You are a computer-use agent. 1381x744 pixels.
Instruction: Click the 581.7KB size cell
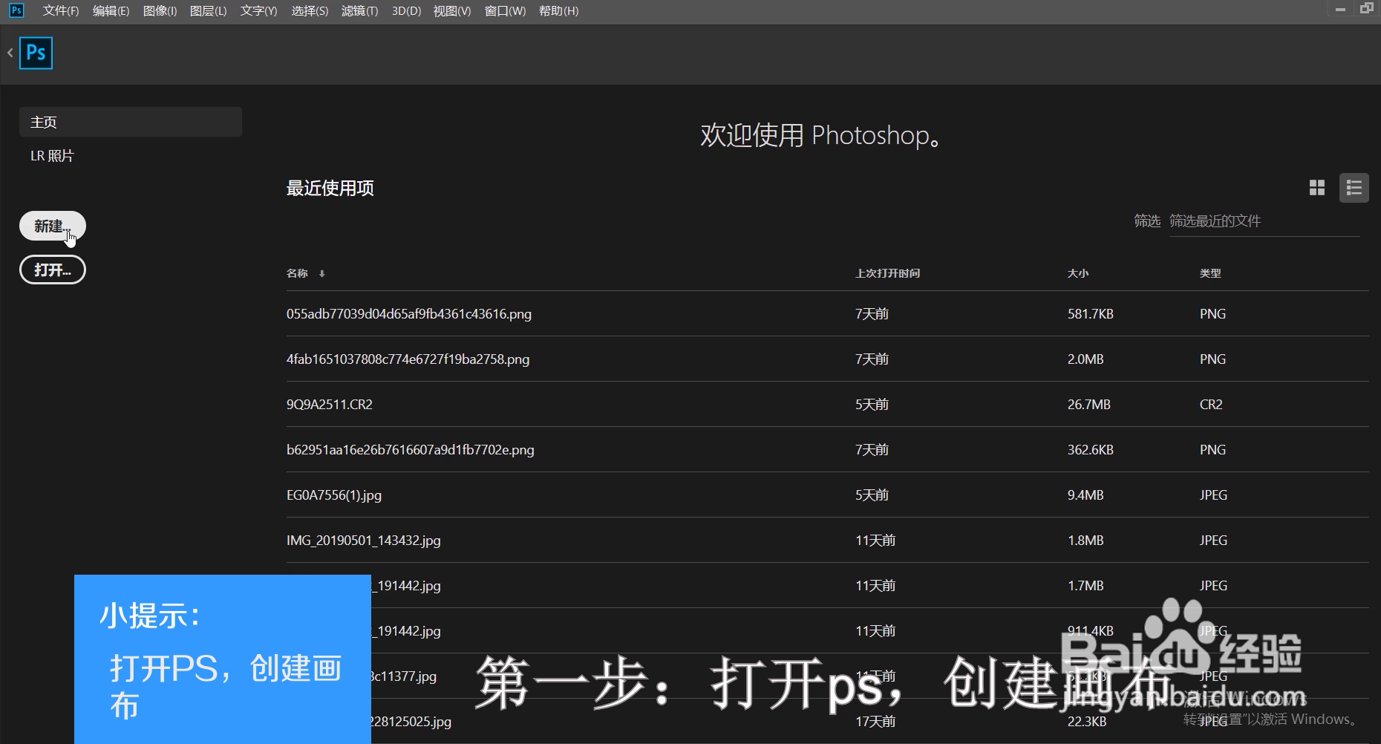pyautogui.click(x=1091, y=314)
